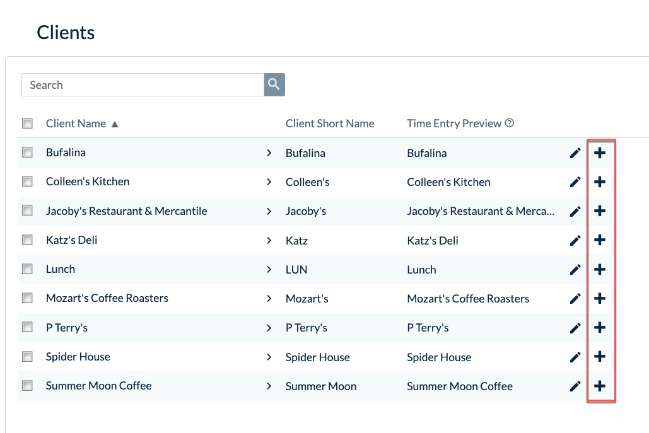Viewport: 649px width, 433px height.
Task: Click the plus icon for Lunch
Action: point(600,270)
